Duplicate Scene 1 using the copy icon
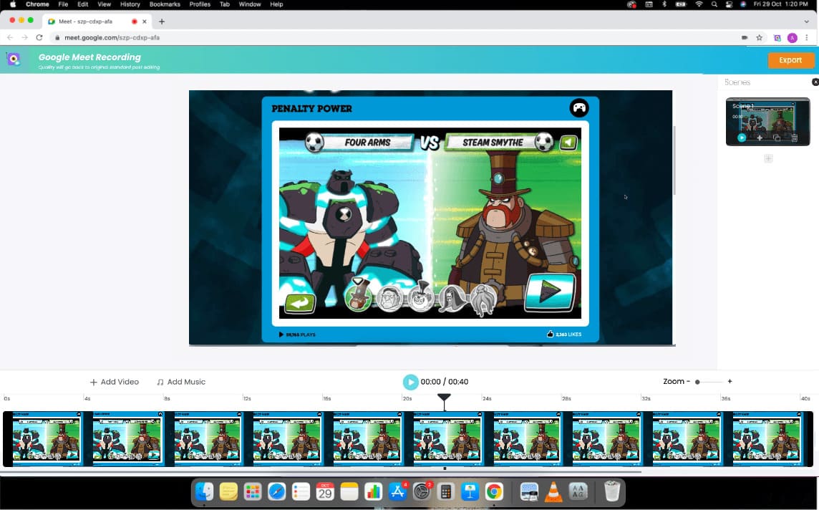The height and width of the screenshot is (510, 819). coord(777,138)
